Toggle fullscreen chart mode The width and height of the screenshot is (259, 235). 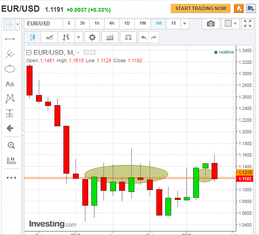247,24
